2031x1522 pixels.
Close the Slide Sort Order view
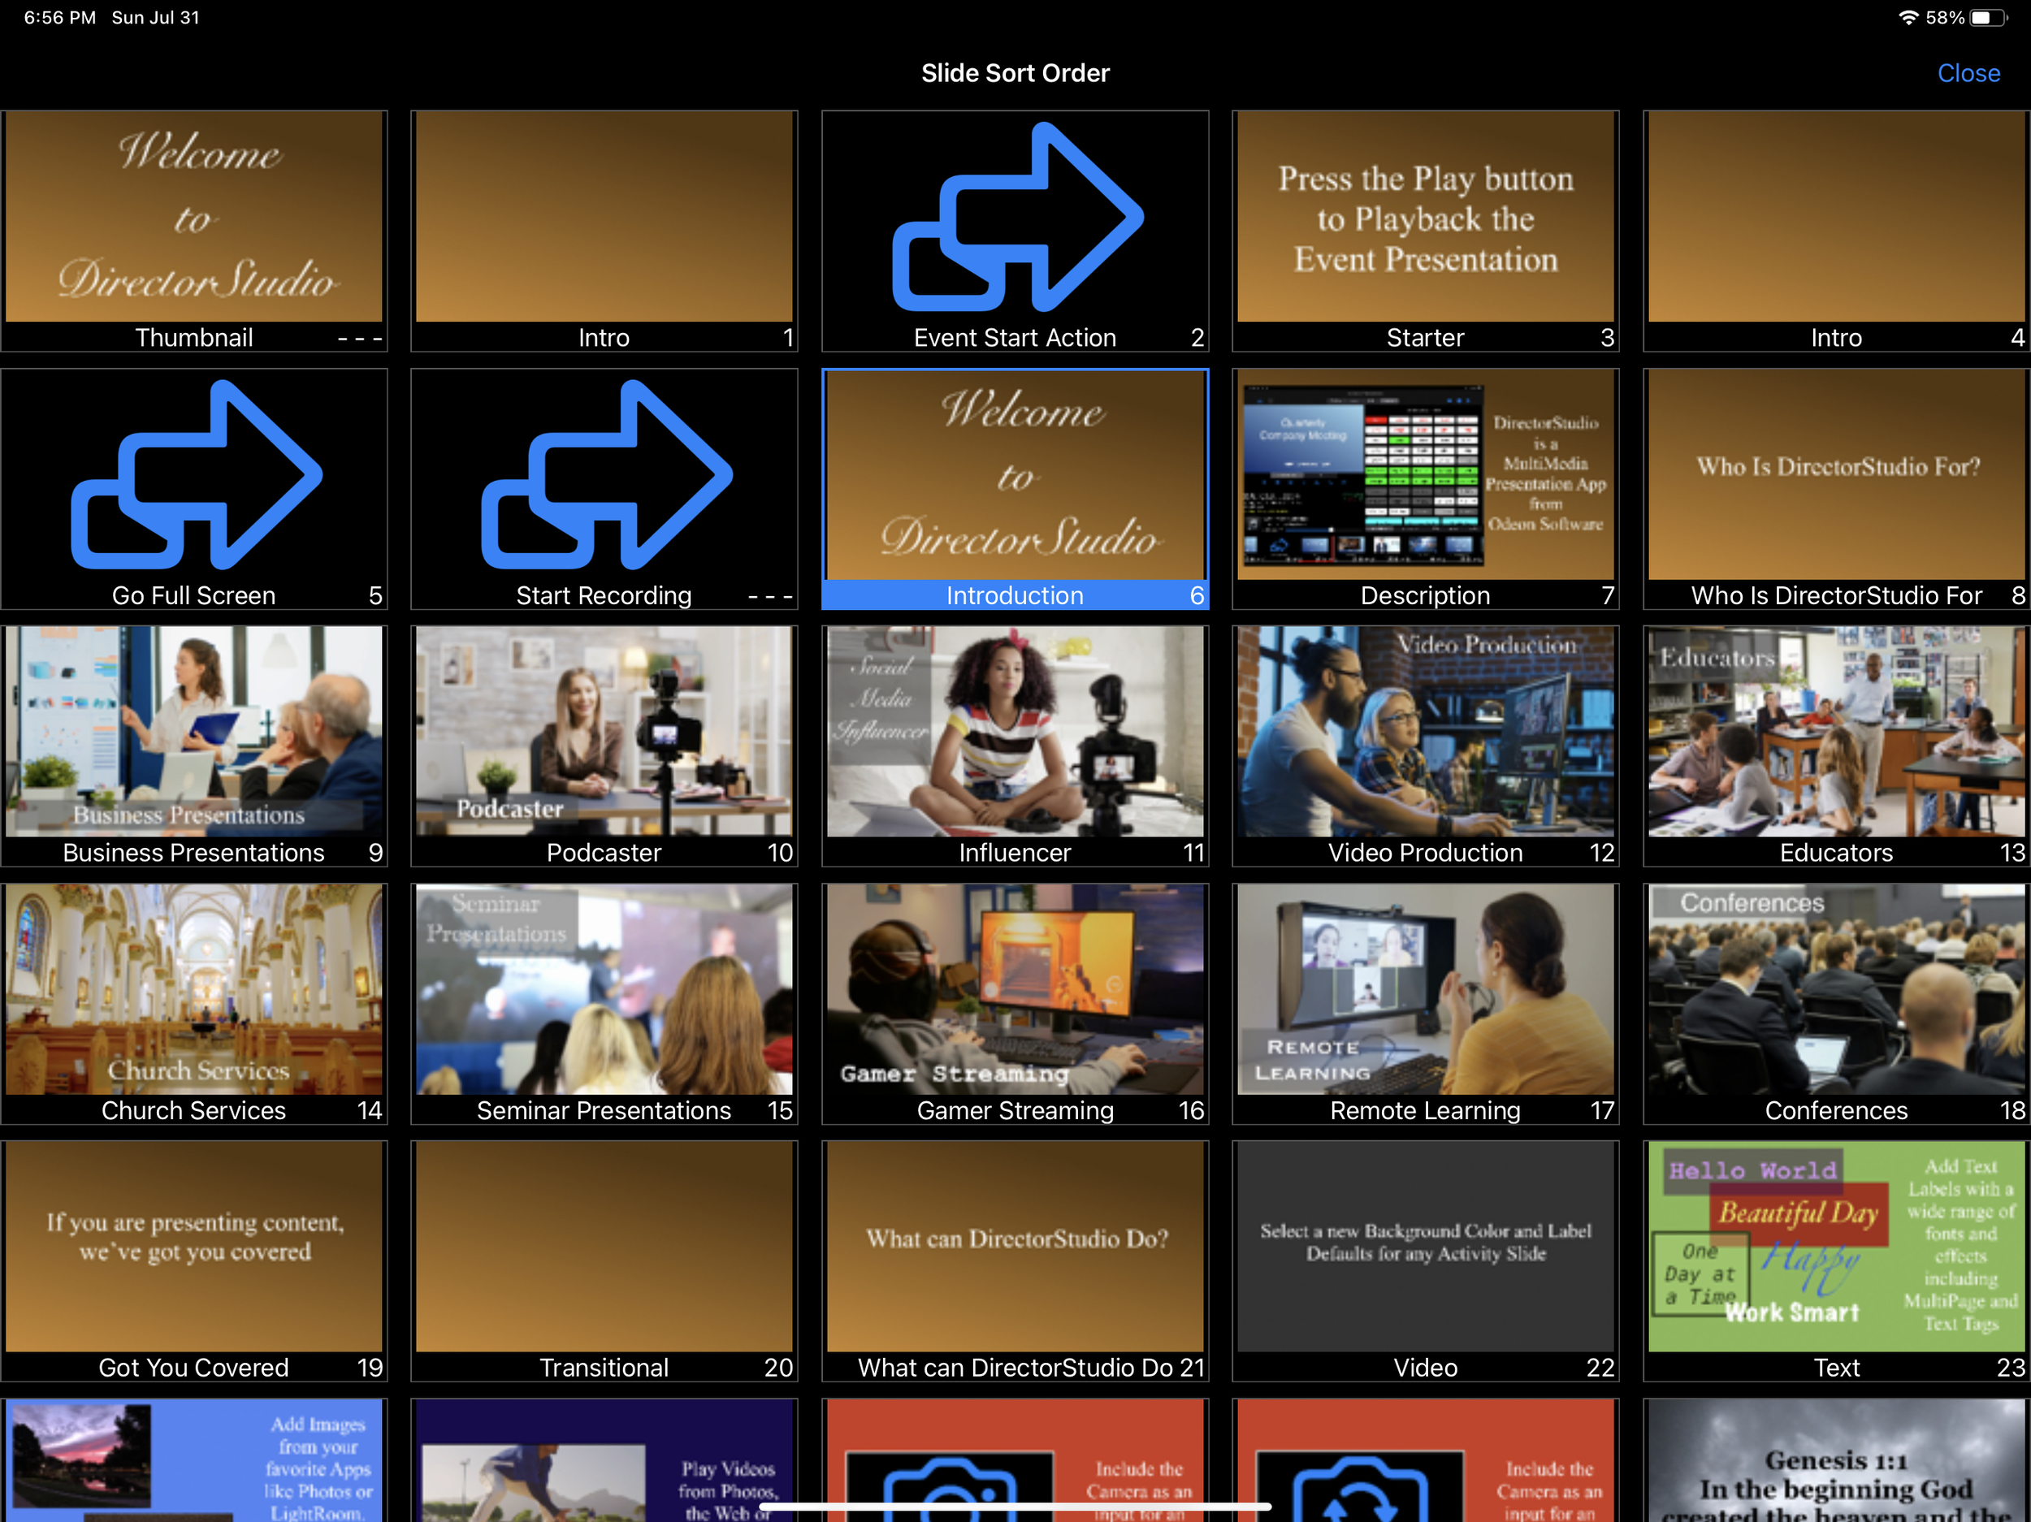pyautogui.click(x=1968, y=72)
